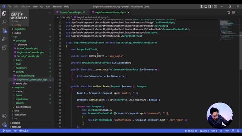Open the .gitignore file in Controller
Screen dimensions: 242x136
coord(22,45)
